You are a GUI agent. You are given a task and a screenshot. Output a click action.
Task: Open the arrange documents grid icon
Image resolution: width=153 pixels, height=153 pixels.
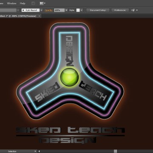pos(42,3)
